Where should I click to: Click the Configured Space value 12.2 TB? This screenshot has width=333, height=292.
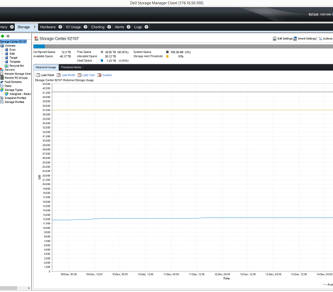[66, 52]
